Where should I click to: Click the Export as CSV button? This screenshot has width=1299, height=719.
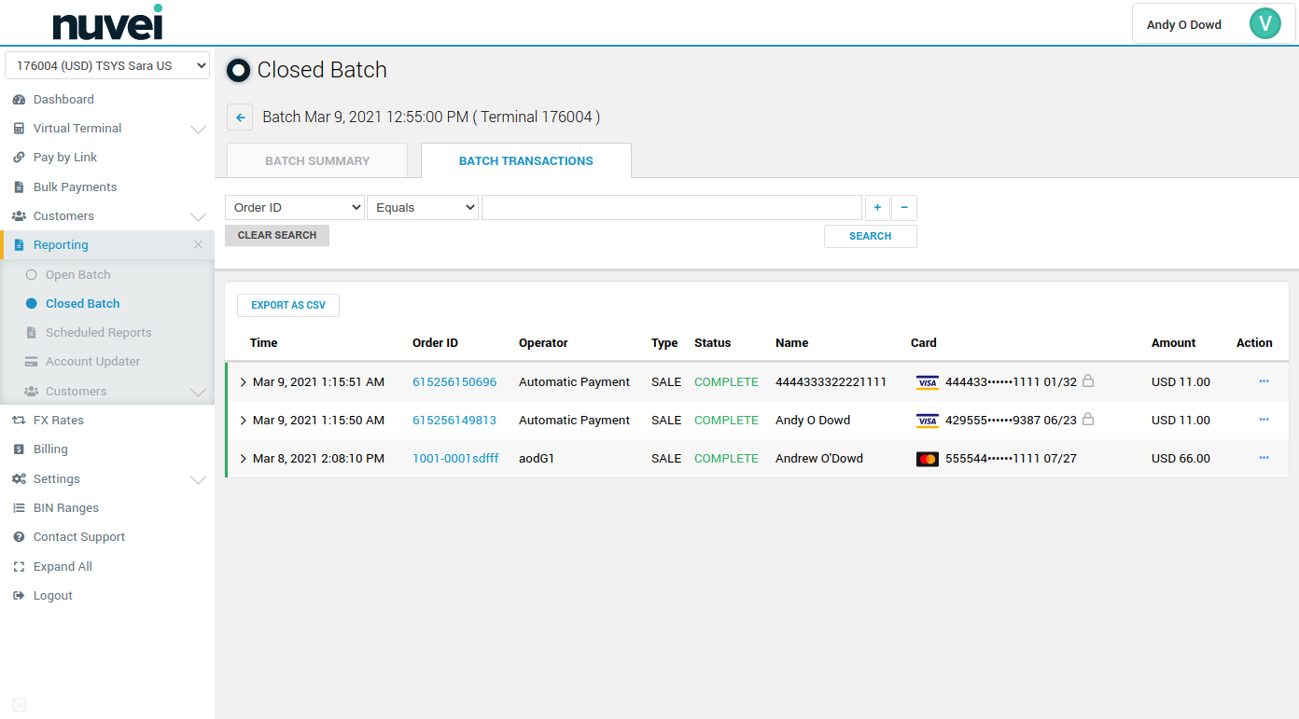pyautogui.click(x=288, y=306)
